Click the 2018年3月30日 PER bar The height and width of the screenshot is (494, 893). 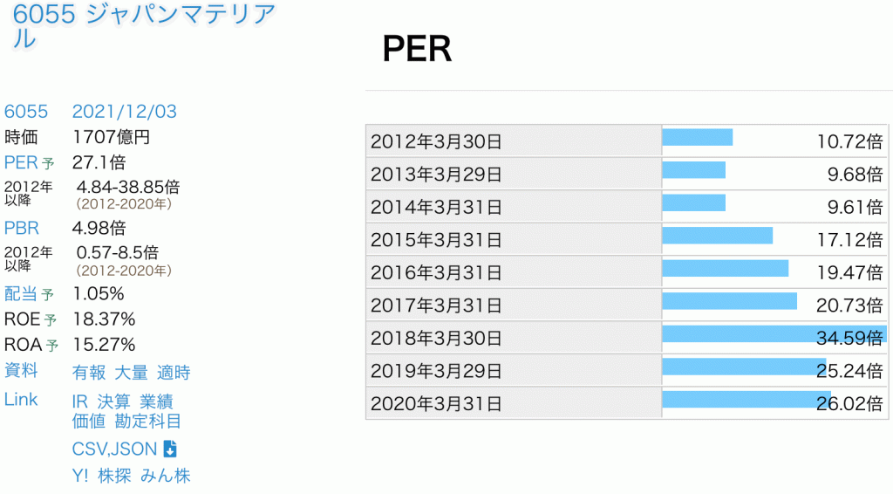click(774, 338)
